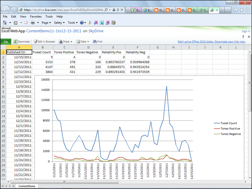Click the refresh icon in address bar
The height and width of the screenshot is (189, 252).
(117, 9)
